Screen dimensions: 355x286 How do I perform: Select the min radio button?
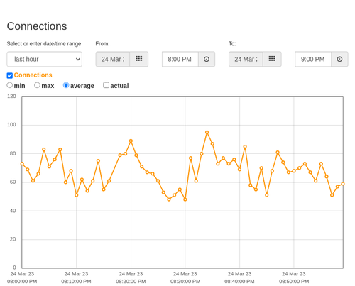tap(9, 85)
